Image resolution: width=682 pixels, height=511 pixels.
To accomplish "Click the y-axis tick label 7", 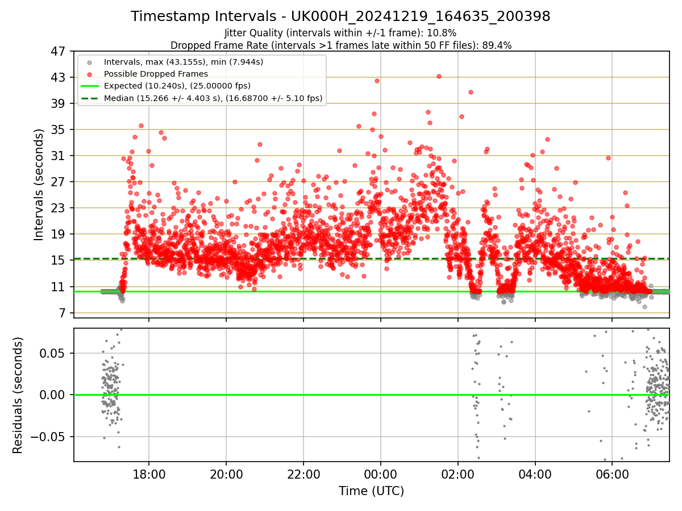I will pyautogui.click(x=61, y=313).
